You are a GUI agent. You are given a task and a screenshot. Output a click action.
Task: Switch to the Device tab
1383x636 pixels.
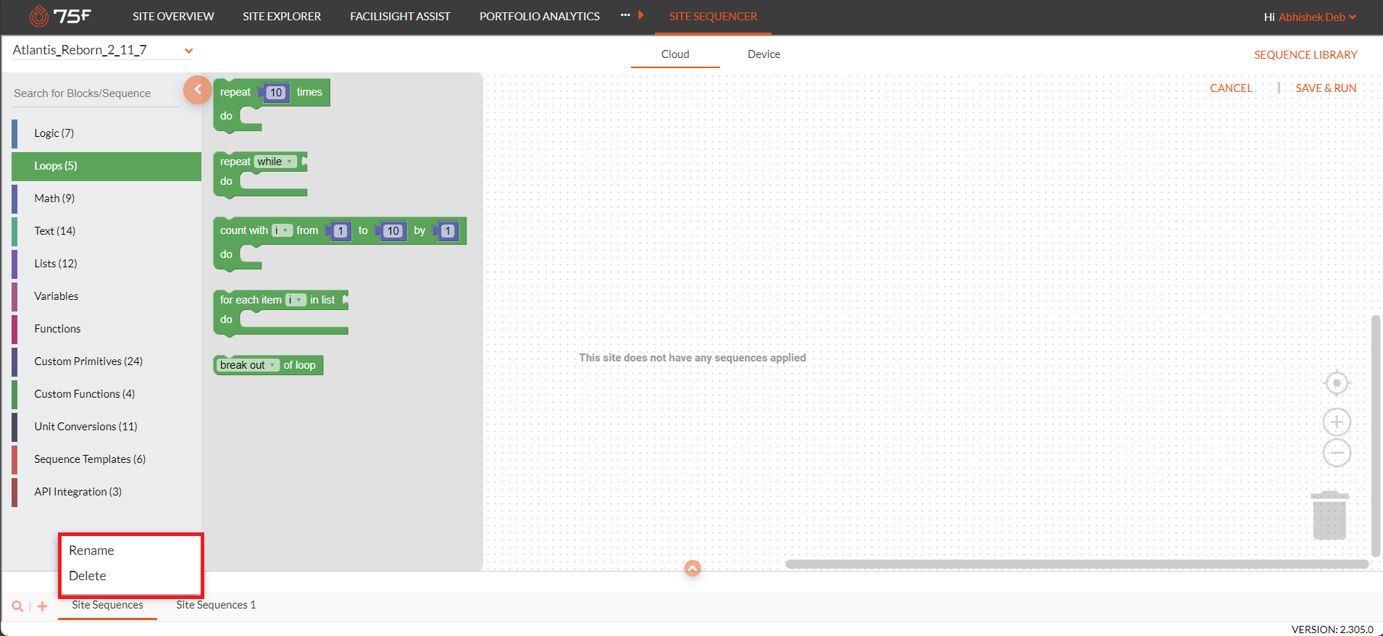(764, 54)
